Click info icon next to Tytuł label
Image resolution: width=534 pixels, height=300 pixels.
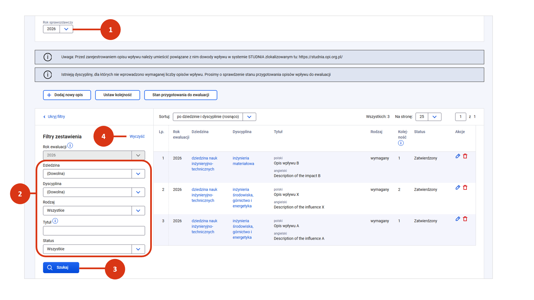coord(55,221)
